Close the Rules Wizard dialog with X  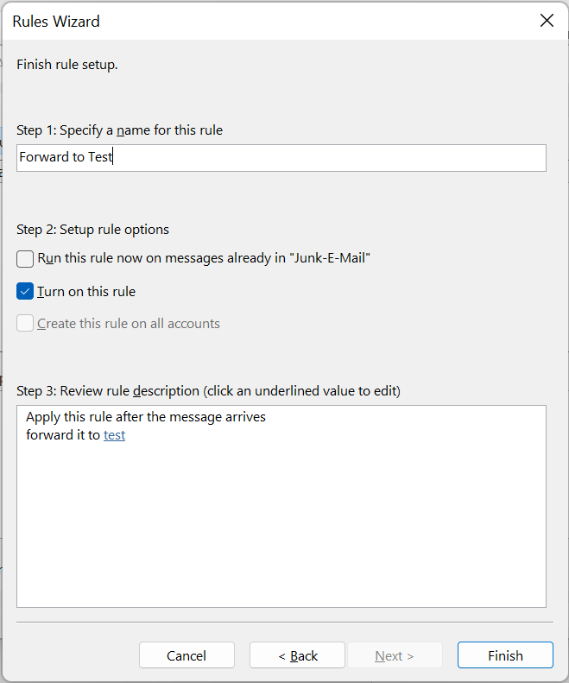click(547, 21)
